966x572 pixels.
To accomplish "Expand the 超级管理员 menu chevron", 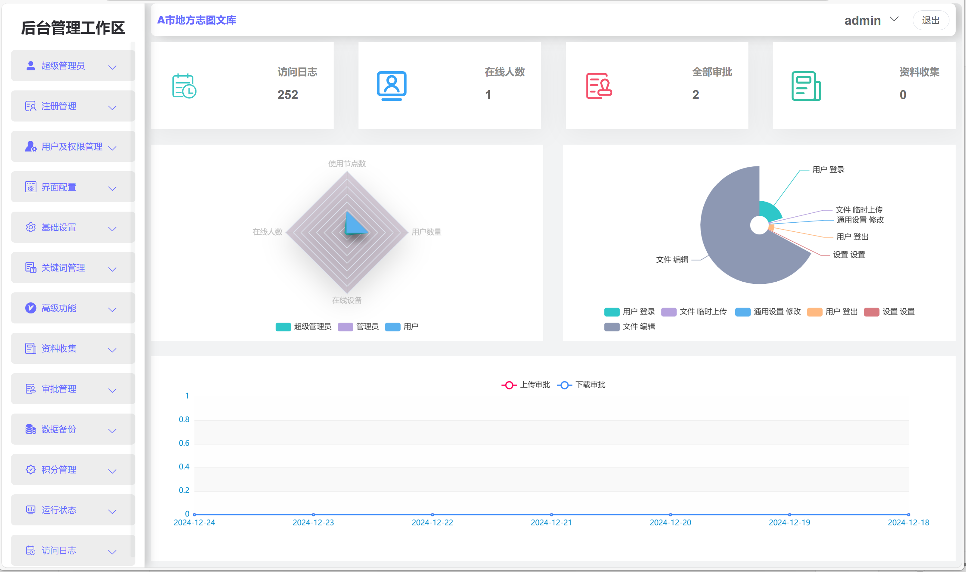I will [x=112, y=67].
